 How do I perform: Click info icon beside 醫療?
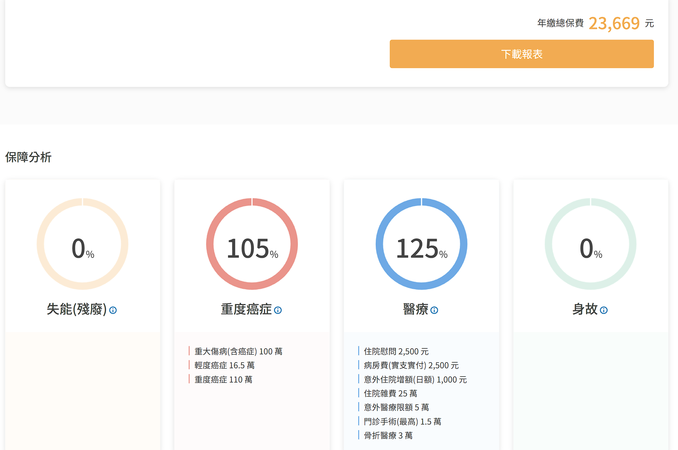pyautogui.click(x=434, y=310)
